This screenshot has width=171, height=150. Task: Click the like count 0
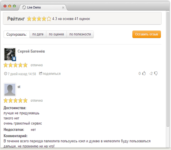pos(139,73)
